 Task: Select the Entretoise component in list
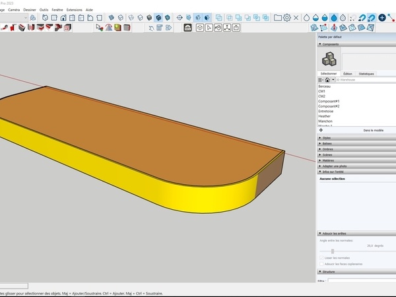(326, 111)
